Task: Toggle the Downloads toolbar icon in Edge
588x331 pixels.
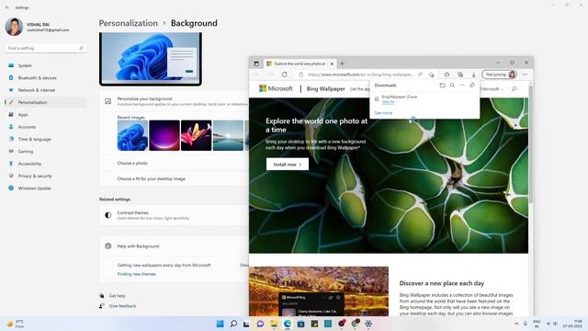Action: 474,74
